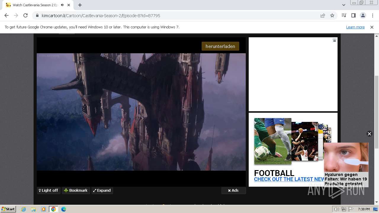The image size is (379, 213).
Task: Close the Castlevania Season 2 tab
Action: point(69,5)
